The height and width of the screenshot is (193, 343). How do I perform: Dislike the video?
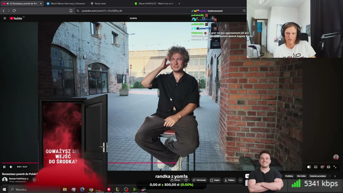click(186, 180)
